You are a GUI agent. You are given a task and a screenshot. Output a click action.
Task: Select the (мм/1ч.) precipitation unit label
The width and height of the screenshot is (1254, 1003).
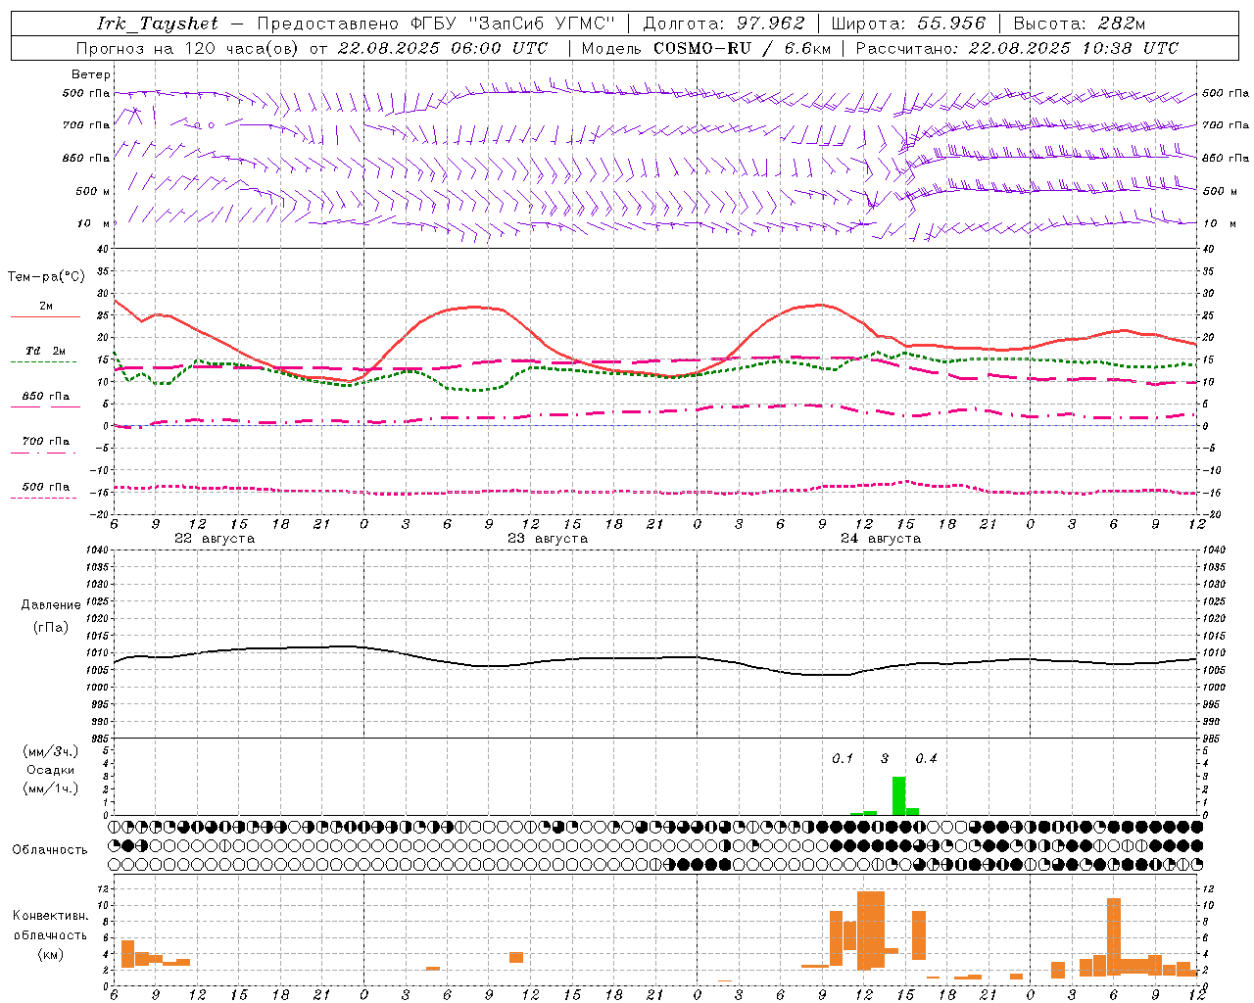pyautogui.click(x=50, y=788)
